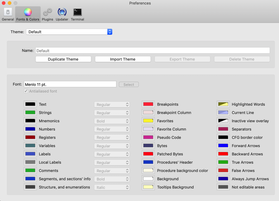Image resolution: width=279 pixels, height=201 pixels.
Task: Set the CFG border color swatch
Action: [223, 137]
